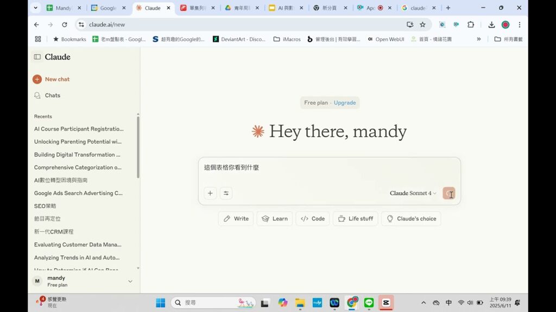The image size is (556, 312).
Task: Open Analyzing Trends in AI chat
Action: pyautogui.click(x=77, y=257)
